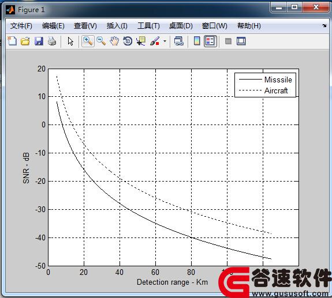Insert a Colorbar via toolbar icon
The image size is (332, 298).
[x=197, y=41]
